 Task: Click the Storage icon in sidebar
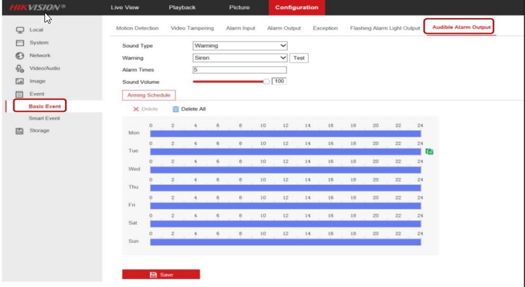tap(19, 131)
